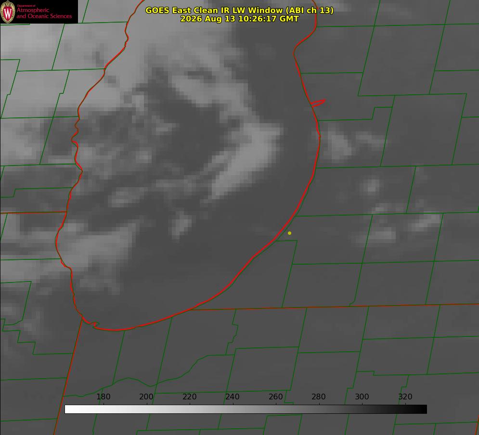Click the 280 tick label on the colorbar
This screenshot has width=479, height=435.
pos(319,397)
